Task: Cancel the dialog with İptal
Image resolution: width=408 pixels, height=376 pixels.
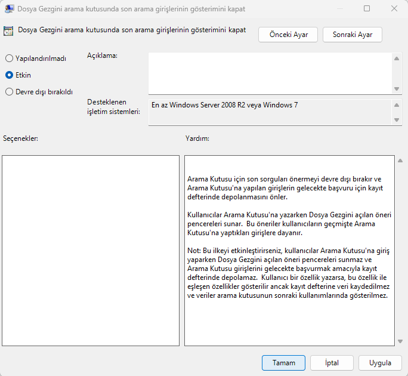Action: tap(332, 362)
